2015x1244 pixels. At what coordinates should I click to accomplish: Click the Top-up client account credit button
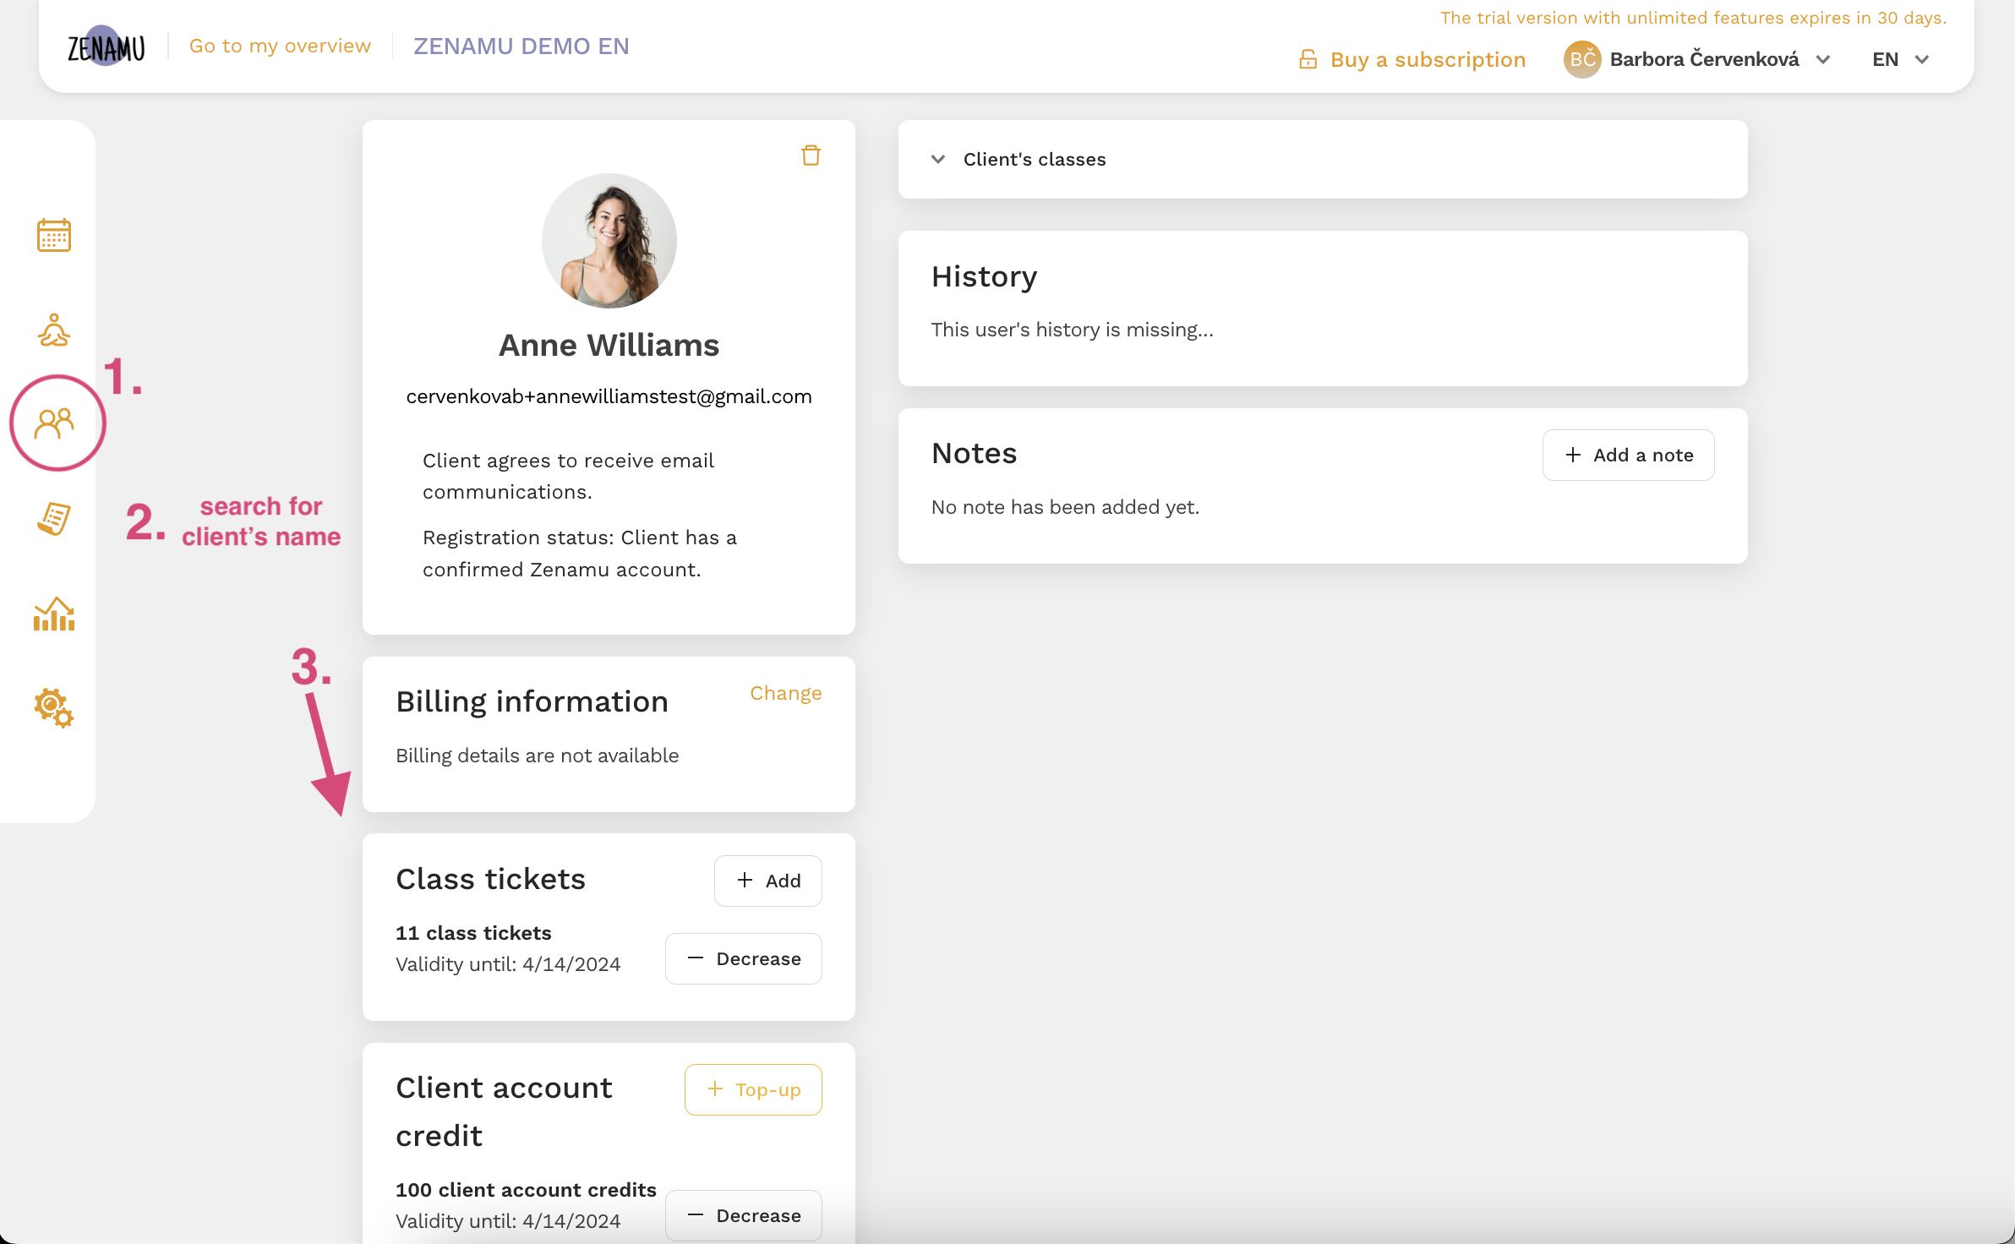753,1088
